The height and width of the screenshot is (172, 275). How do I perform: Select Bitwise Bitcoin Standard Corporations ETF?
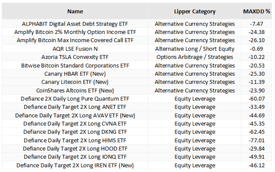(x=75, y=65)
